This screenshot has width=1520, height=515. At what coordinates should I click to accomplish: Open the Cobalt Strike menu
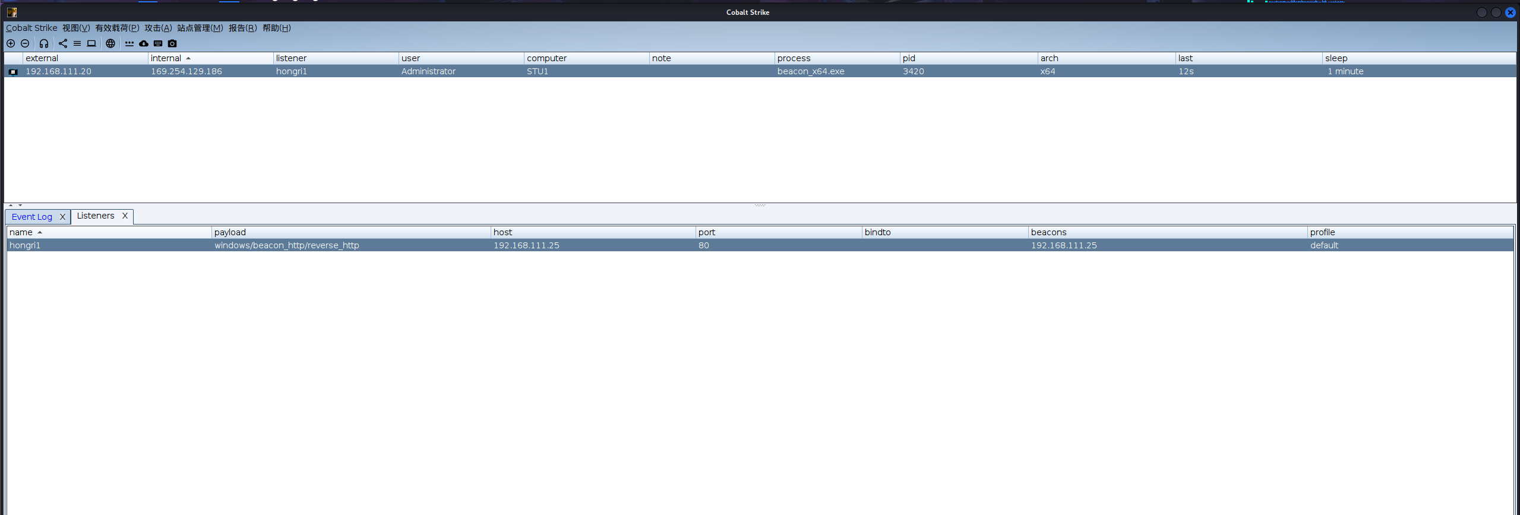pos(31,28)
